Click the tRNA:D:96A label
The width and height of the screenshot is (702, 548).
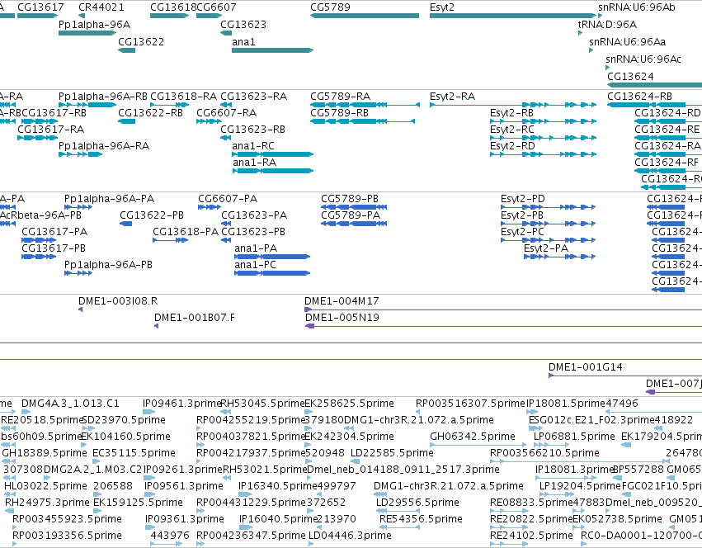coord(607,24)
